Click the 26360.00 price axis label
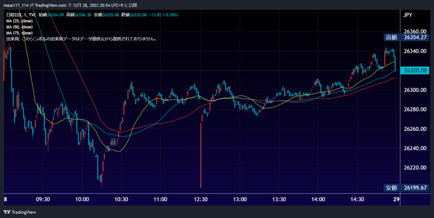Screen dimensions: 434x218 tap(415, 31)
